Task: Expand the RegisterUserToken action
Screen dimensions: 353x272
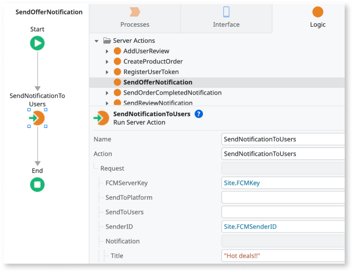Action: click(107, 72)
